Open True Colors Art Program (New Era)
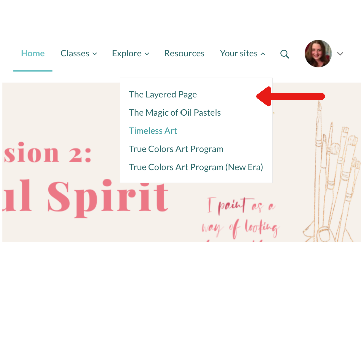361x361 pixels. [x=196, y=167]
